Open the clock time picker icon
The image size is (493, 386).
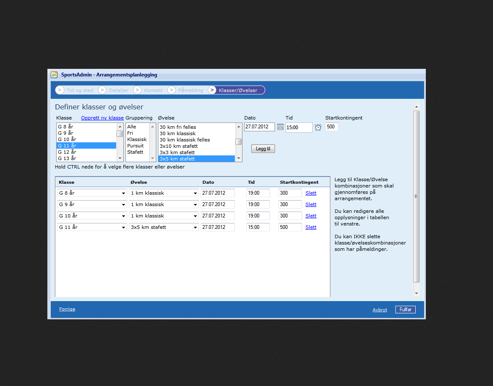tap(318, 127)
